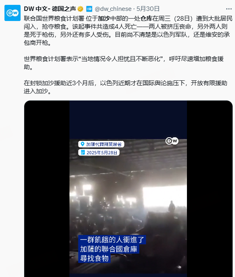
Task: Click the paragraph starting 在封锁加沙援助
Action: [126, 87]
